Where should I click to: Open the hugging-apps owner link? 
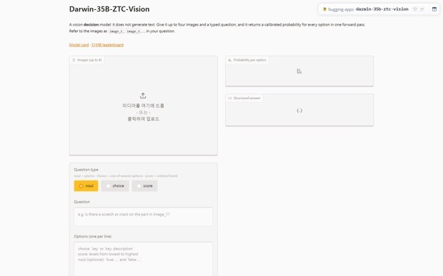click(341, 9)
